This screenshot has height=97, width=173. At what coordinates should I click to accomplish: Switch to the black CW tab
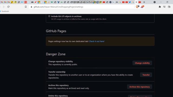coord(32,2)
